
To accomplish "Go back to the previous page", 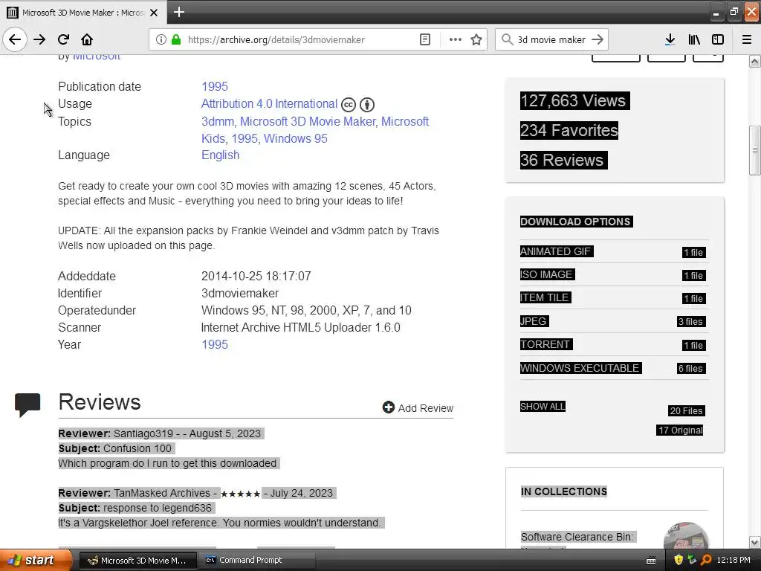I will tap(15, 39).
